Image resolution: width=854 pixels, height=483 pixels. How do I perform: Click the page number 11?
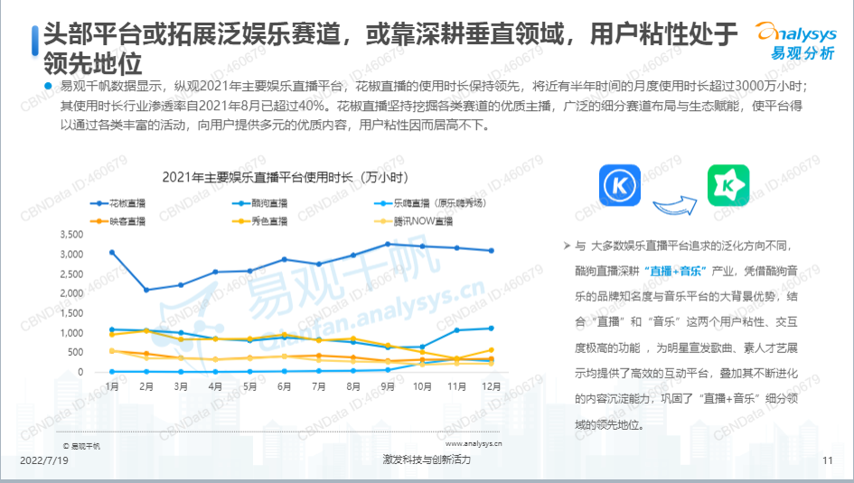click(828, 460)
